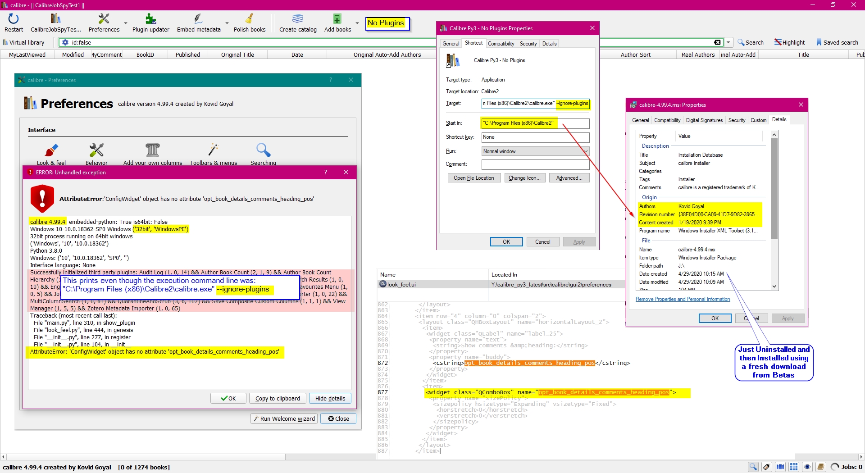Click the Search button
The image size is (865, 473).
(x=751, y=42)
